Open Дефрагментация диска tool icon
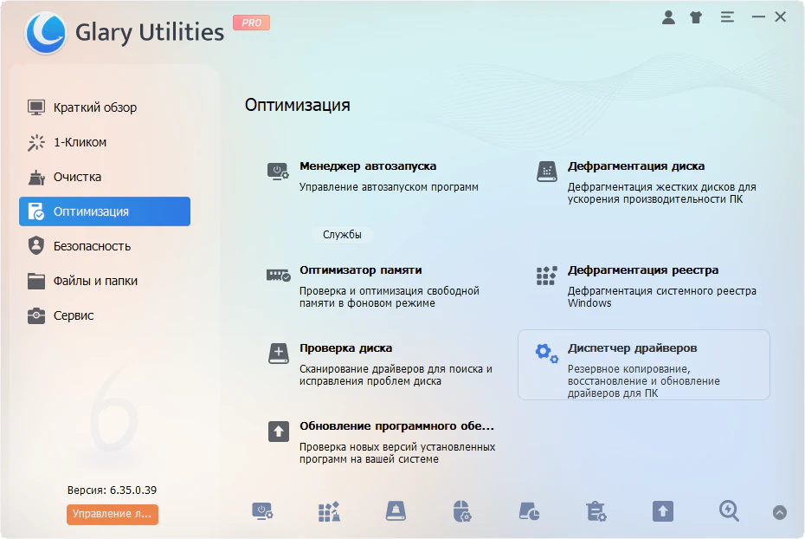Image resolution: width=805 pixels, height=539 pixels. pos(547,171)
